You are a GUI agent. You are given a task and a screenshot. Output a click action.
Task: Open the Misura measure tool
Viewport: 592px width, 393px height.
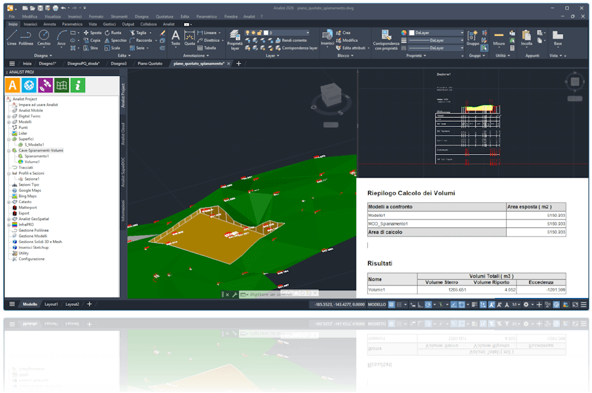(499, 38)
